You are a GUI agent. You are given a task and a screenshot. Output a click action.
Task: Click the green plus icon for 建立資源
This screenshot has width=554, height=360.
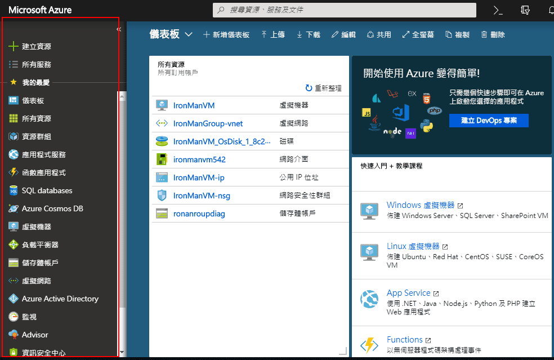14,46
